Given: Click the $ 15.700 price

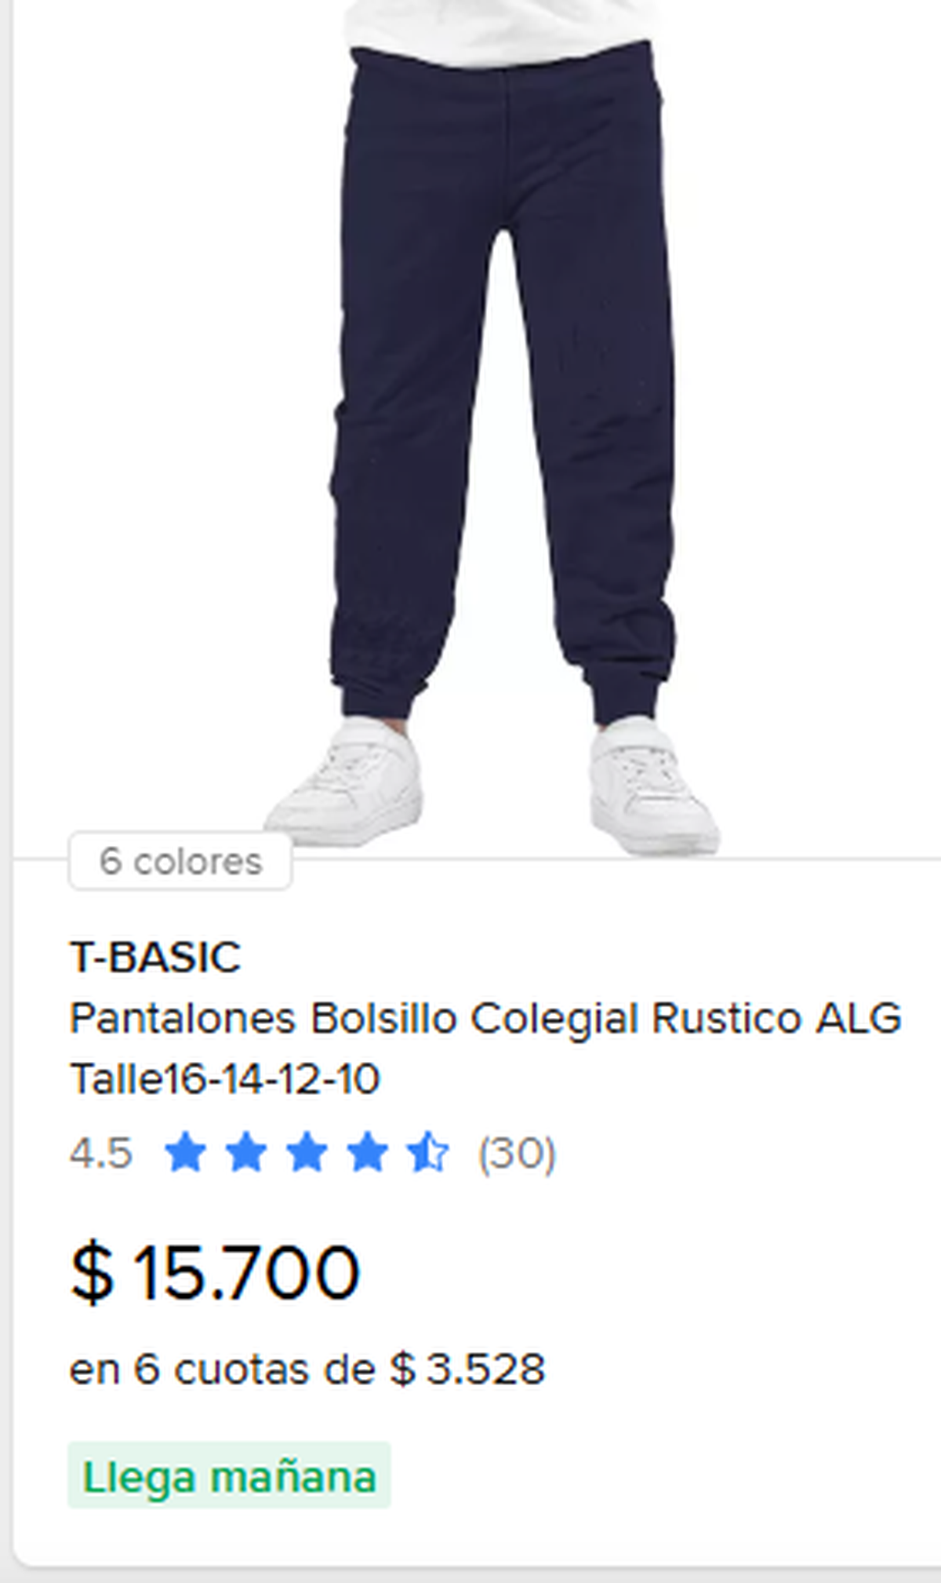Looking at the screenshot, I should coord(215,1272).
